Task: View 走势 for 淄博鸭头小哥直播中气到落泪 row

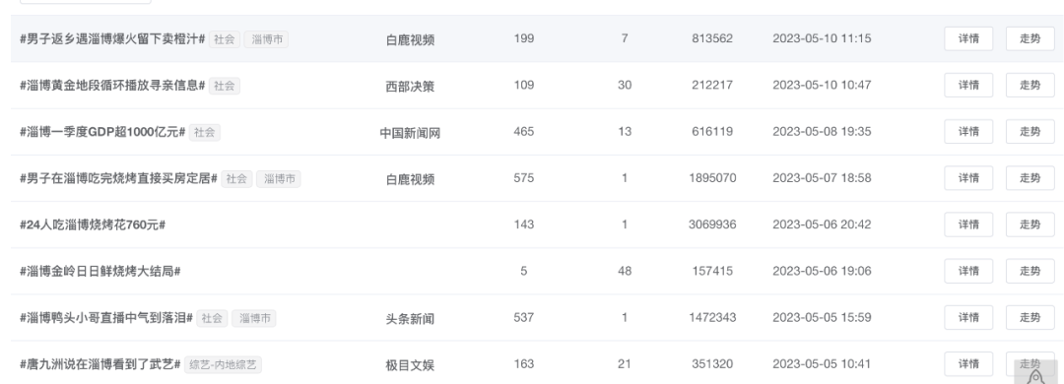Action: (1031, 317)
